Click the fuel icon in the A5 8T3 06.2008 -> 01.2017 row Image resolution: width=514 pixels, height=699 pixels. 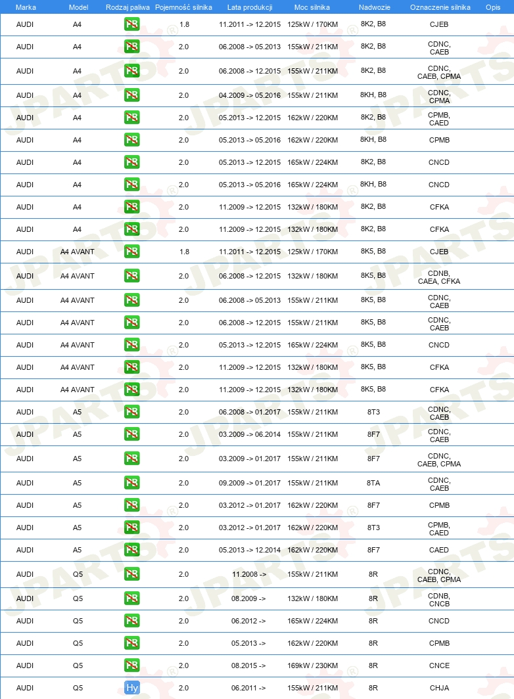coord(131,412)
